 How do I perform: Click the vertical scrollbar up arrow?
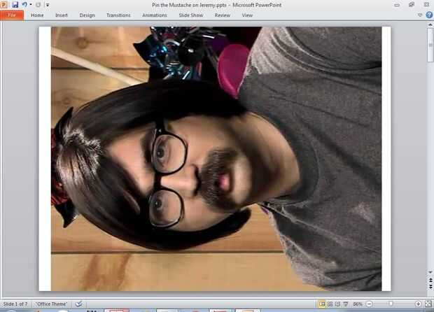(430, 25)
